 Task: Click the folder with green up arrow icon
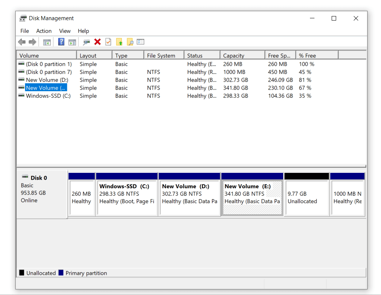click(x=120, y=42)
